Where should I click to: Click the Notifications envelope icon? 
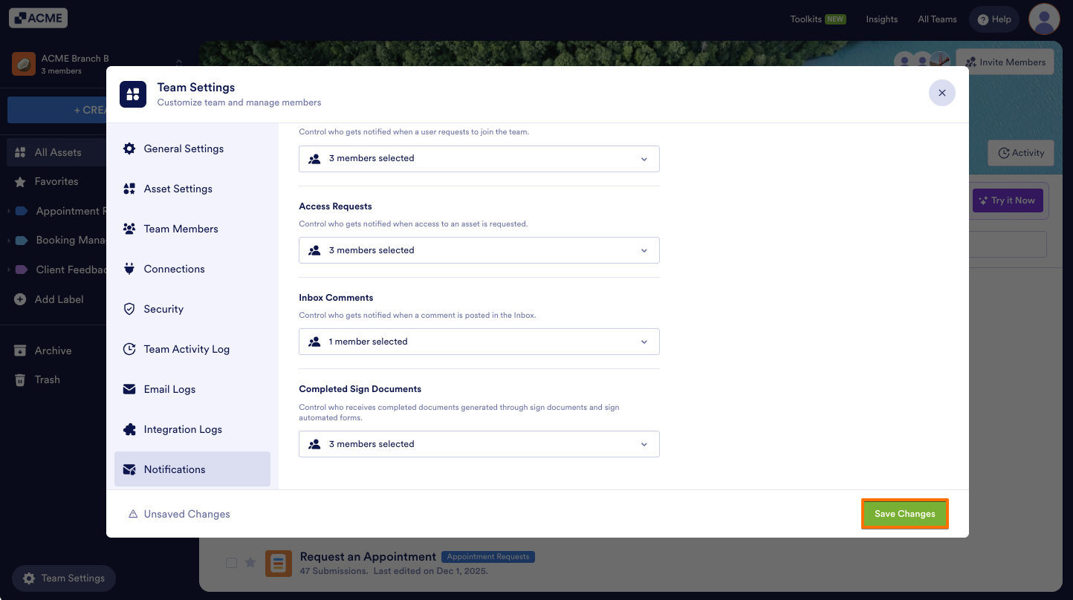click(x=129, y=469)
